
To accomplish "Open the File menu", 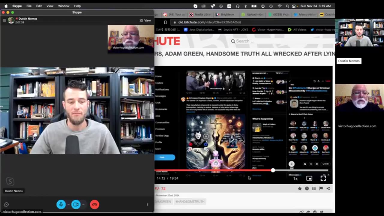I will (29, 6).
